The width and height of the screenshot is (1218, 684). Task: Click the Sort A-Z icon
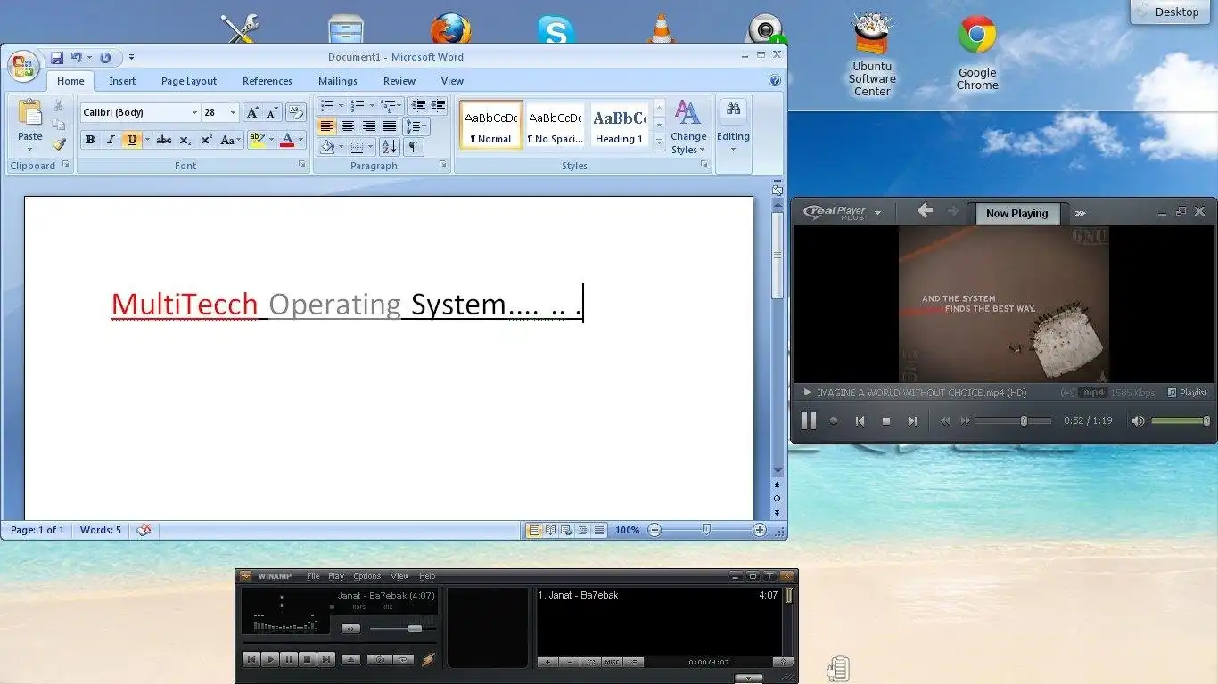pos(390,147)
